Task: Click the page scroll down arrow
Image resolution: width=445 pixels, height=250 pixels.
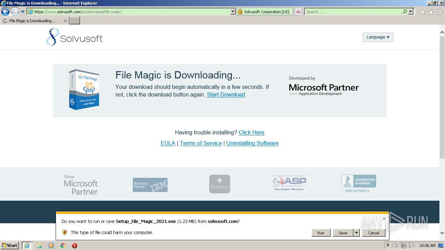Action: pyautogui.click(x=442, y=233)
